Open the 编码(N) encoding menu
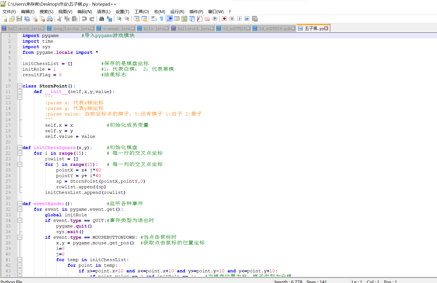437x283 pixels. [85, 11]
